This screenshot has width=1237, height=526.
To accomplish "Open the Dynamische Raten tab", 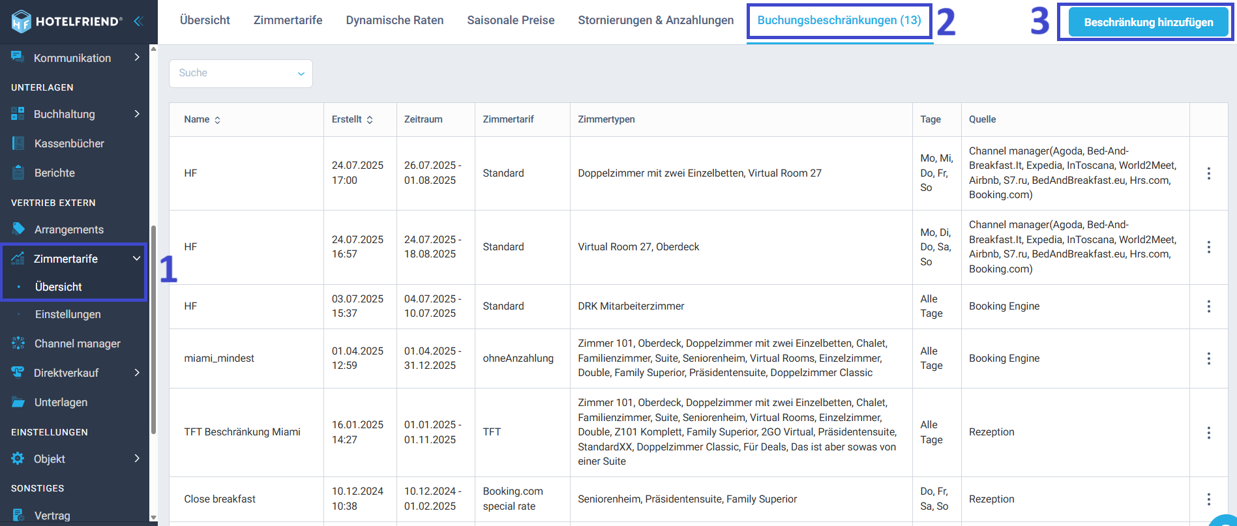I will [x=395, y=20].
